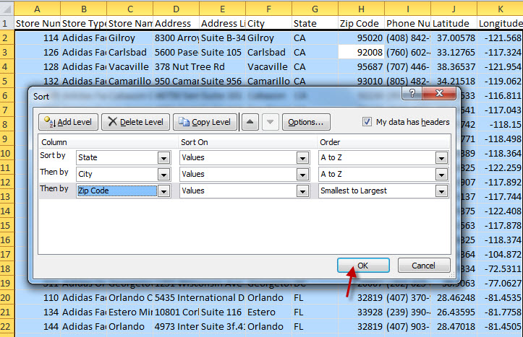The width and height of the screenshot is (523, 337).
Task: Click the Column heading in sort list
Action: pyautogui.click(x=54, y=142)
